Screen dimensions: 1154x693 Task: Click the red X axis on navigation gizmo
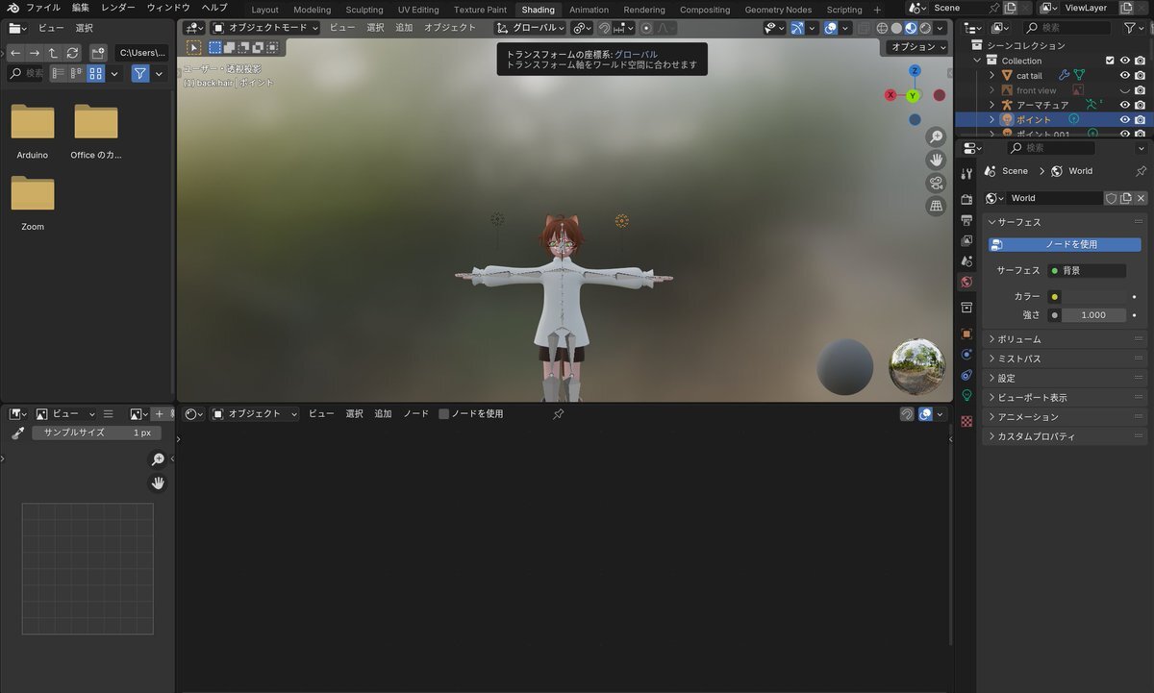click(x=891, y=95)
